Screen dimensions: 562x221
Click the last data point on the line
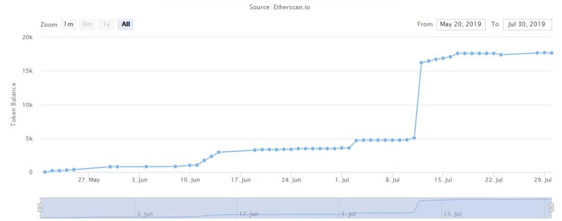552,53
